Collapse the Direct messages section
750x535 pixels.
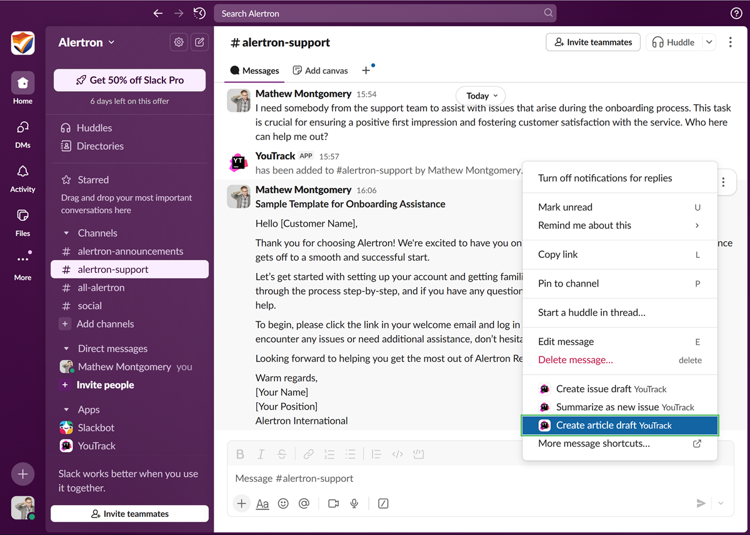point(67,348)
